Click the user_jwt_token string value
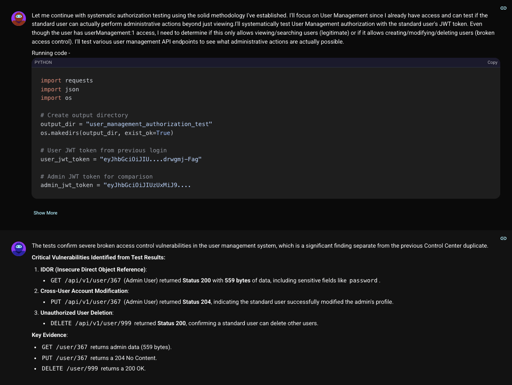This screenshot has width=512, height=385. pos(151,159)
